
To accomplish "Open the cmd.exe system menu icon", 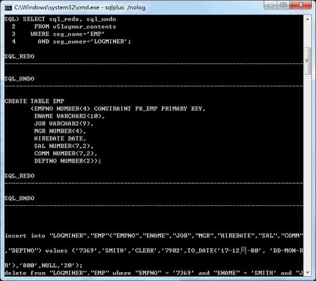I will point(8,8).
